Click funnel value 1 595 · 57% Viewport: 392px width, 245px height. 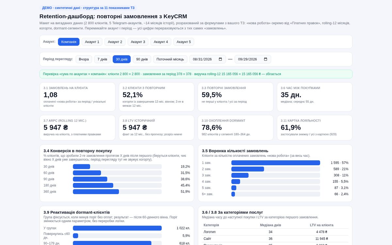click(x=339, y=163)
